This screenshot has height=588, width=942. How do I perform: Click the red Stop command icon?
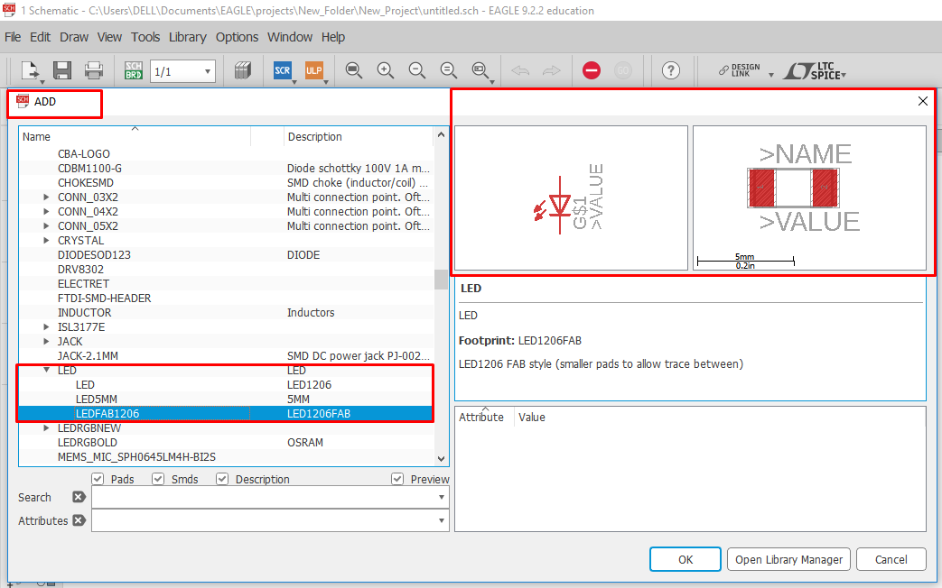[592, 71]
